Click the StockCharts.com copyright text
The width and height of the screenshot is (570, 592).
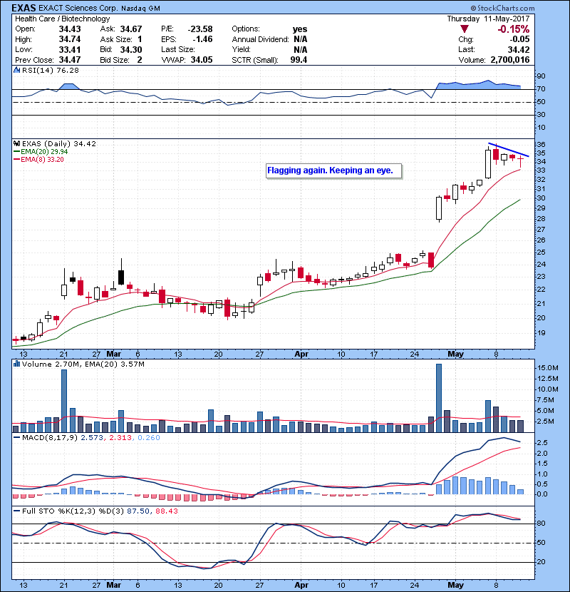click(502, 8)
